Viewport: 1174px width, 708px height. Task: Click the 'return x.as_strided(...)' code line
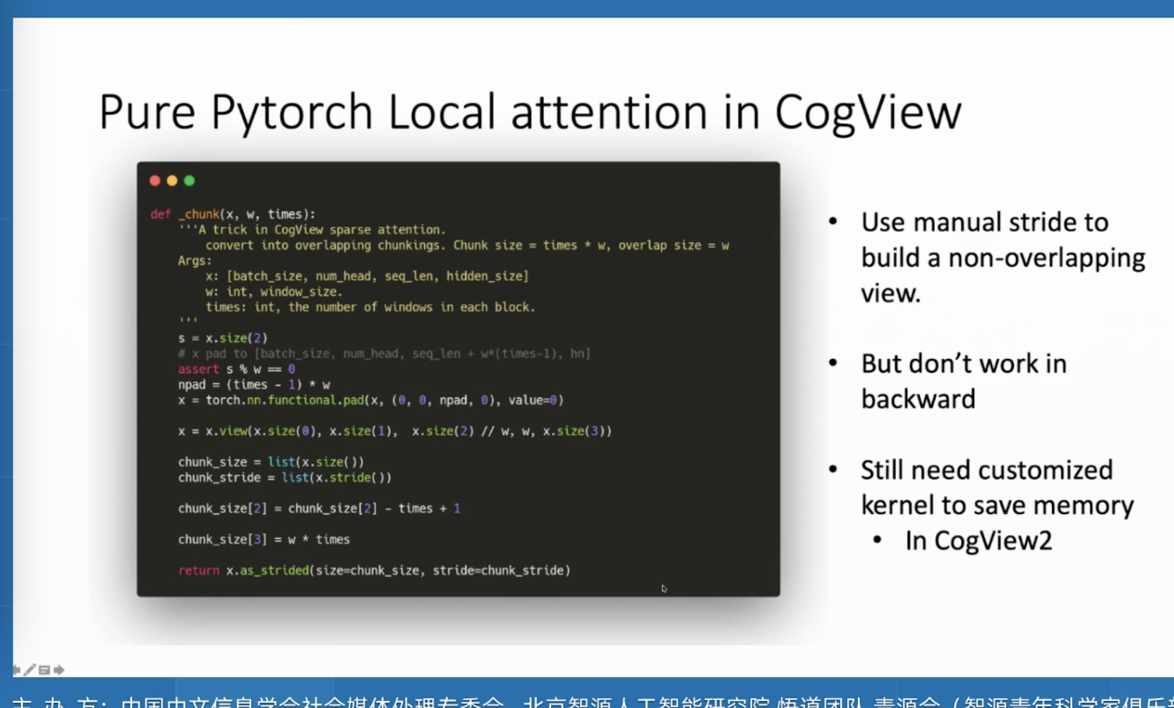[374, 570]
